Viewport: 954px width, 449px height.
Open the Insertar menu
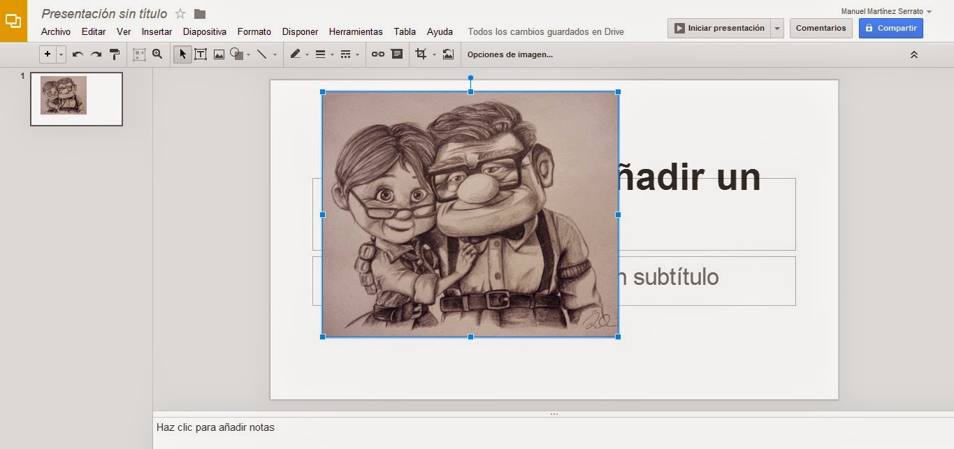(157, 31)
